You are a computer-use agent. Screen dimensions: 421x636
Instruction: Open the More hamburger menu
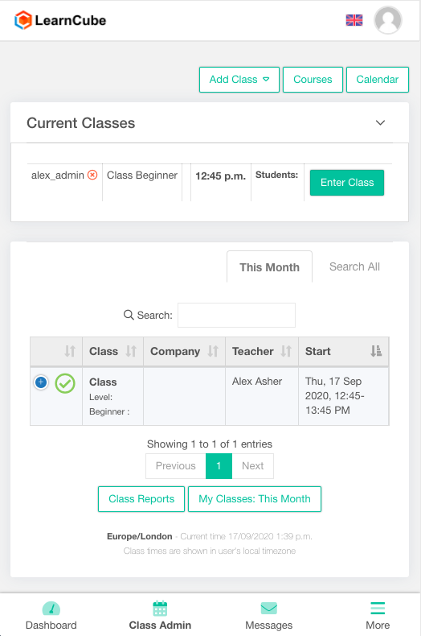378,609
